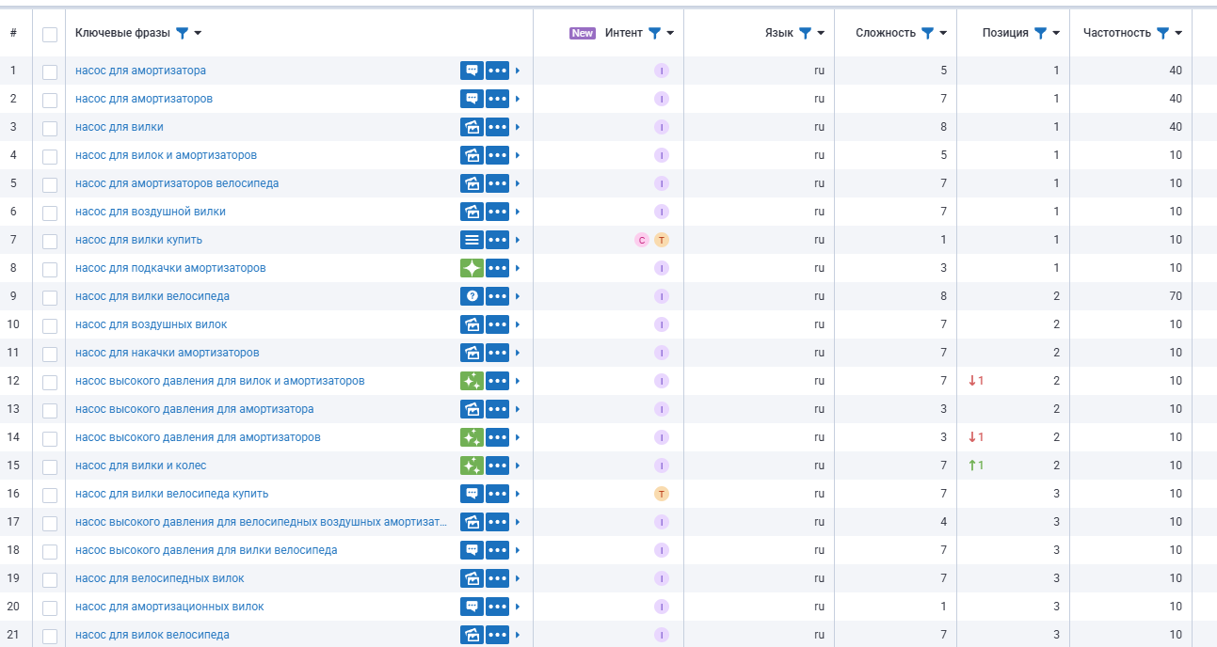Screen dimensions: 1217x647
Task: Click the Язык filter funnel icon
Action: point(806,33)
